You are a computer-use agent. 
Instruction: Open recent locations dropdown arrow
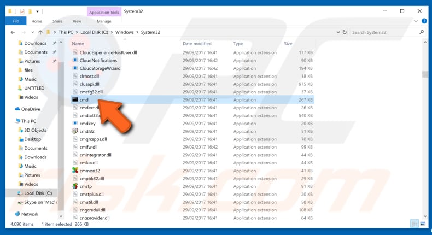(32, 32)
